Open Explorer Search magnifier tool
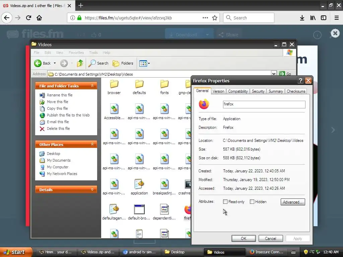 (x=98, y=63)
